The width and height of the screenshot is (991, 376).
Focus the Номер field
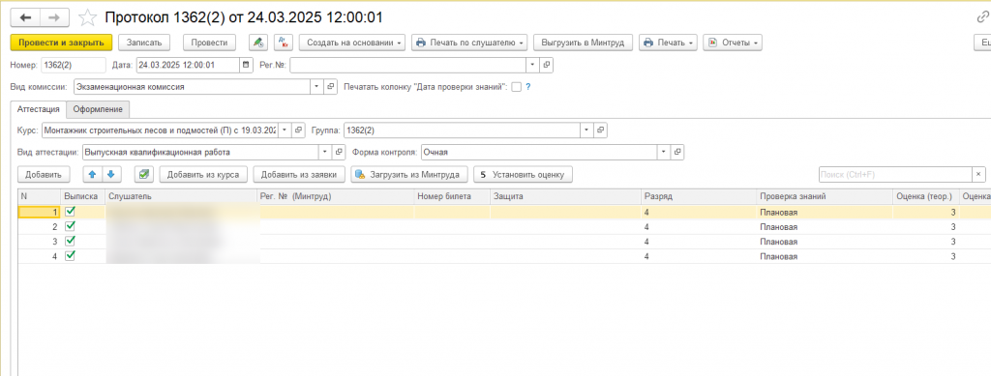pyautogui.click(x=74, y=65)
